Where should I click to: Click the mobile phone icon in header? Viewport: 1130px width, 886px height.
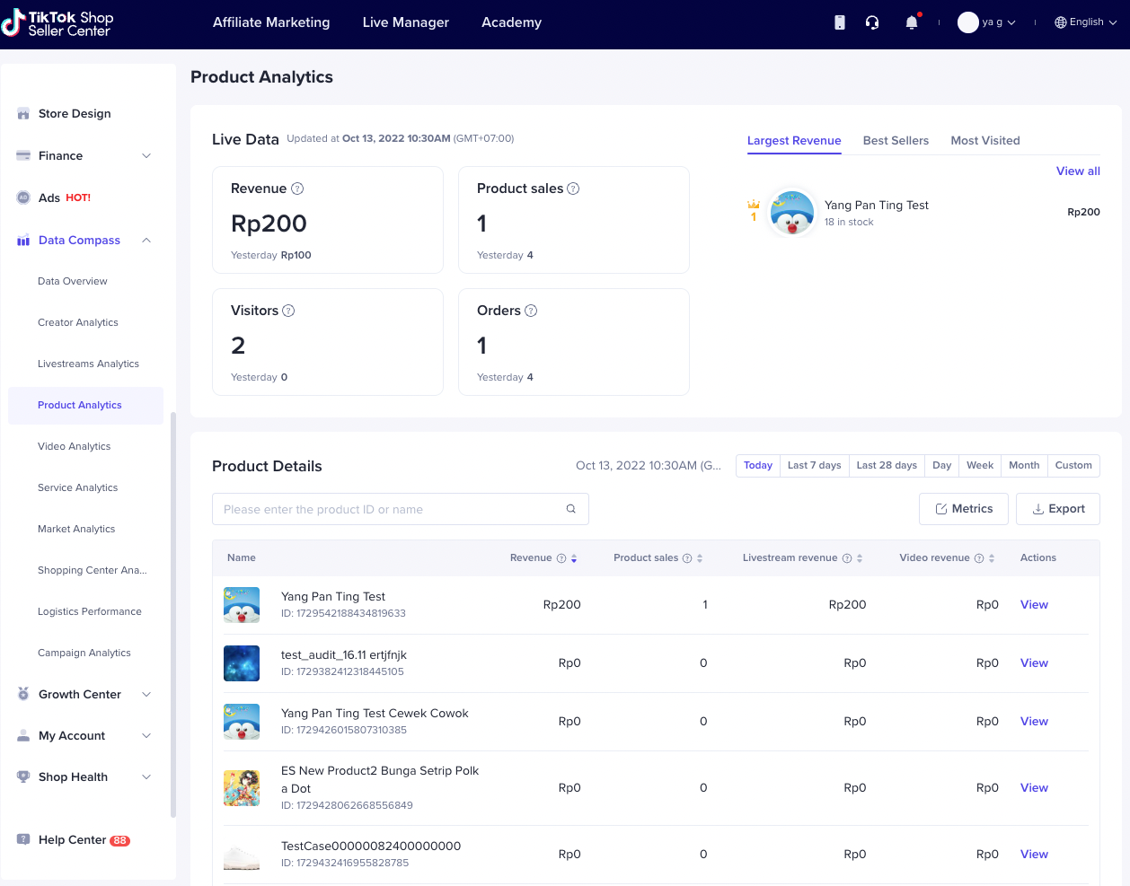coord(840,22)
